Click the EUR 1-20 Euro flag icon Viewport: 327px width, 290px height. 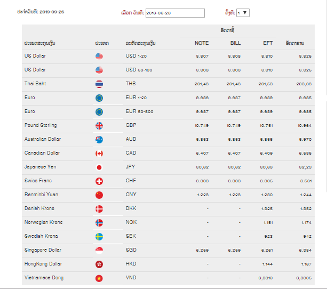pos(99,98)
